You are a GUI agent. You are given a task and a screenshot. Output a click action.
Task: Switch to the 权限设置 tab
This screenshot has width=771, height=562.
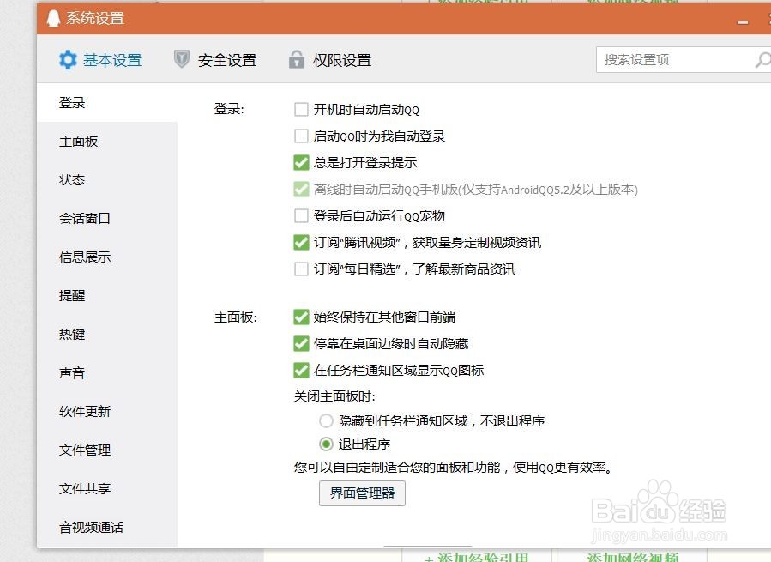[x=330, y=60]
